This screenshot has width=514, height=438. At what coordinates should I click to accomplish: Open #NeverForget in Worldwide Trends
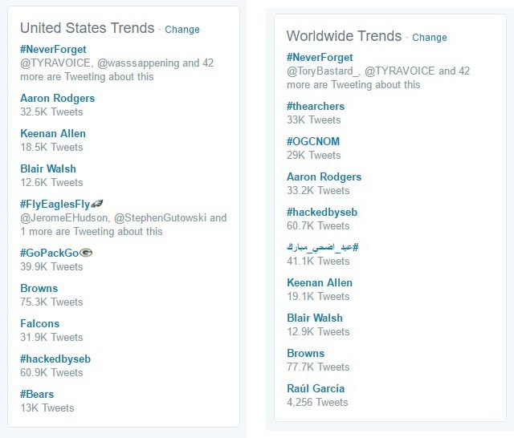click(320, 58)
